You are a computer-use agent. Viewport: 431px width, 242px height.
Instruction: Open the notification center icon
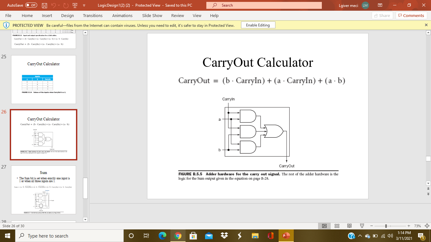pos(421,236)
